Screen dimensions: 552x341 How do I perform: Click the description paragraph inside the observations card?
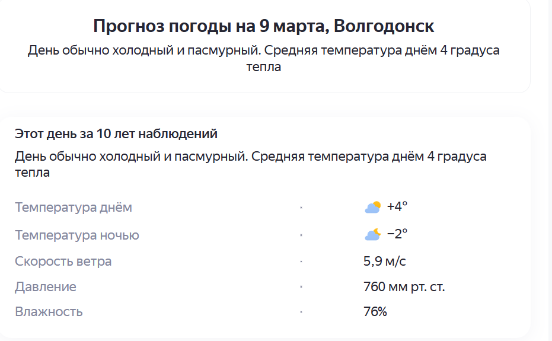(x=250, y=164)
